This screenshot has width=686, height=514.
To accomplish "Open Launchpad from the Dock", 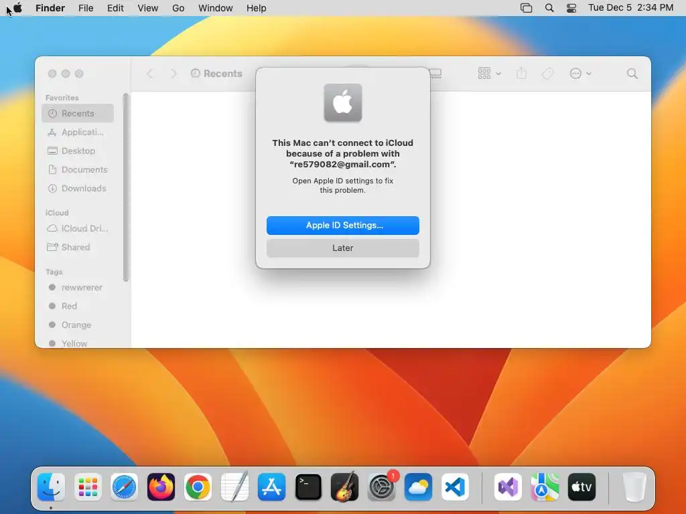I will [88, 487].
